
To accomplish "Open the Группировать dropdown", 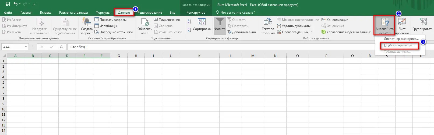I will coord(423,26).
